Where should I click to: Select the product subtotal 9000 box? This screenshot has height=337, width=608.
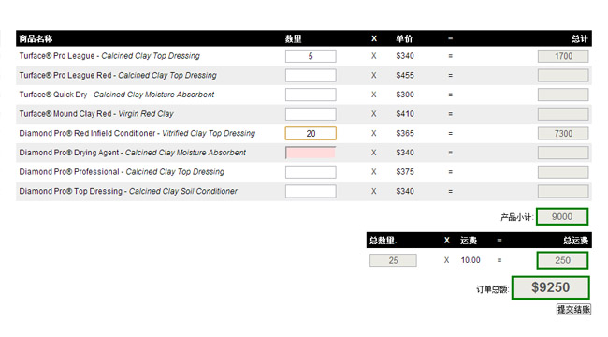coord(562,216)
